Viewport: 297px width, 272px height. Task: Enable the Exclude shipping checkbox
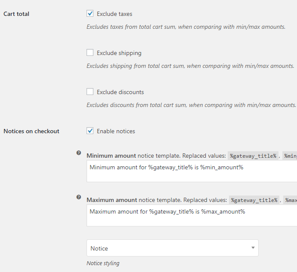click(90, 52)
